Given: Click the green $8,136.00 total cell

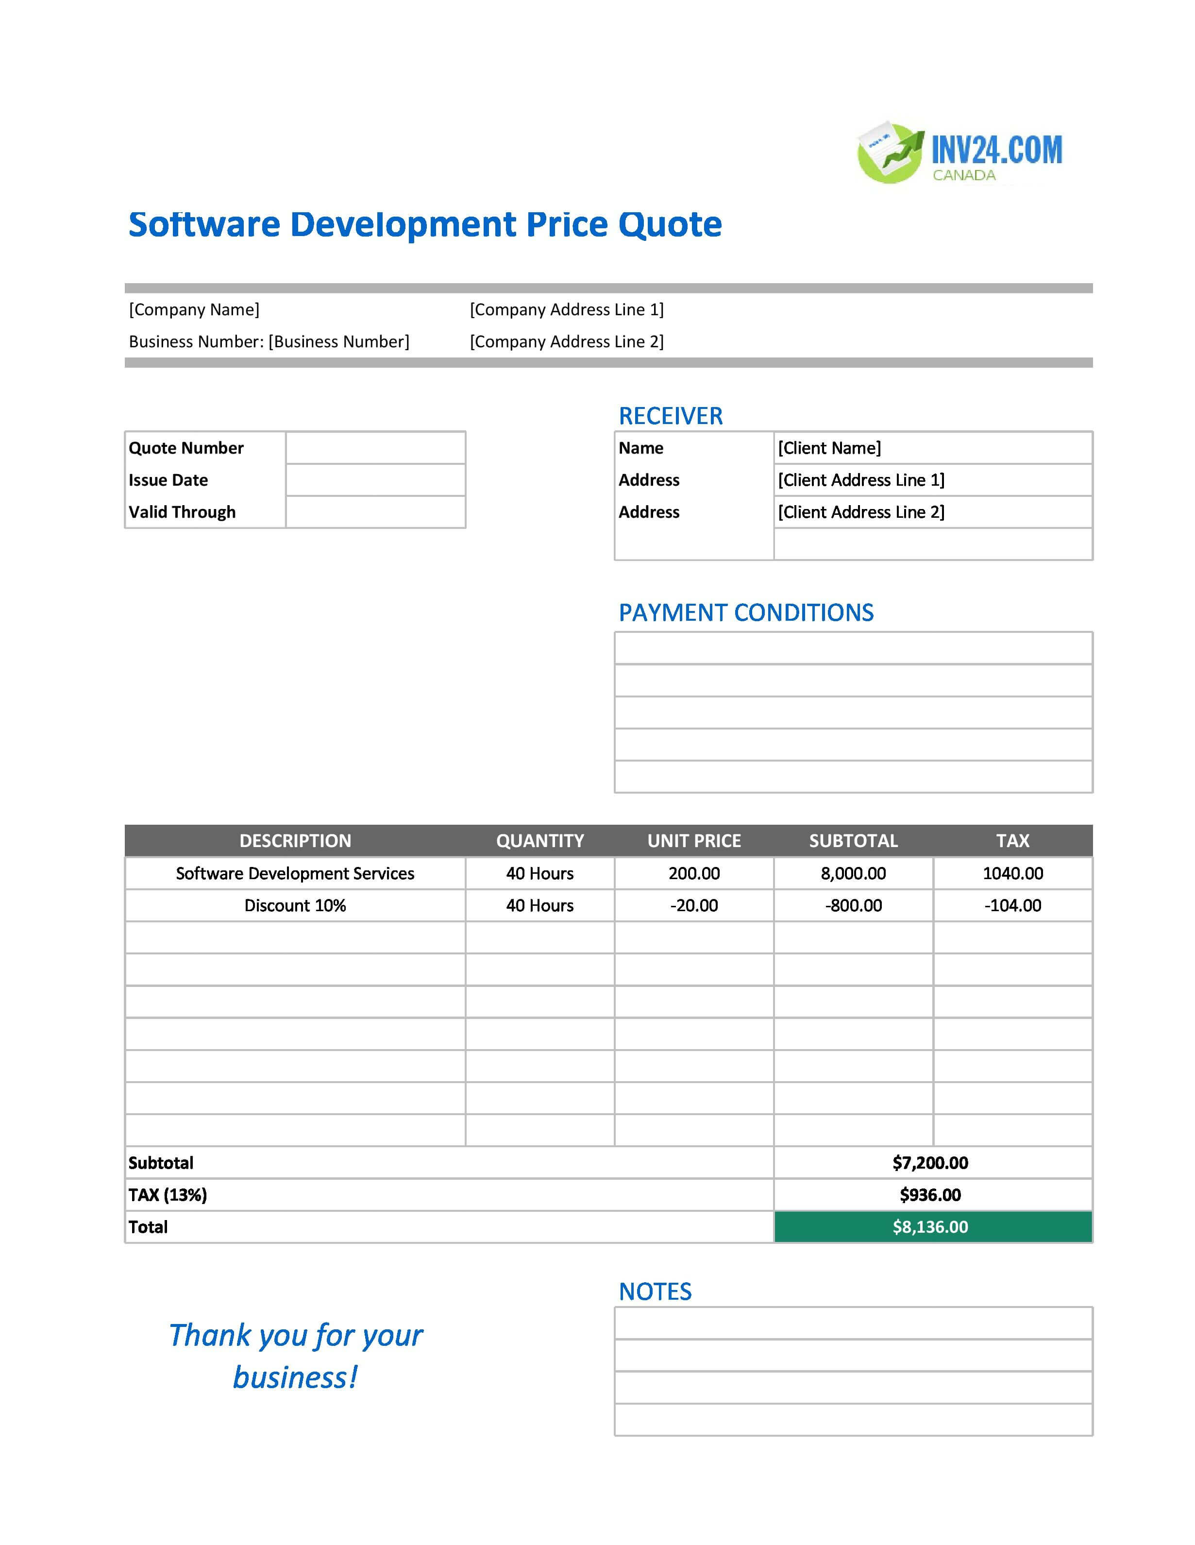Looking at the screenshot, I should pyautogui.click(x=933, y=1227).
